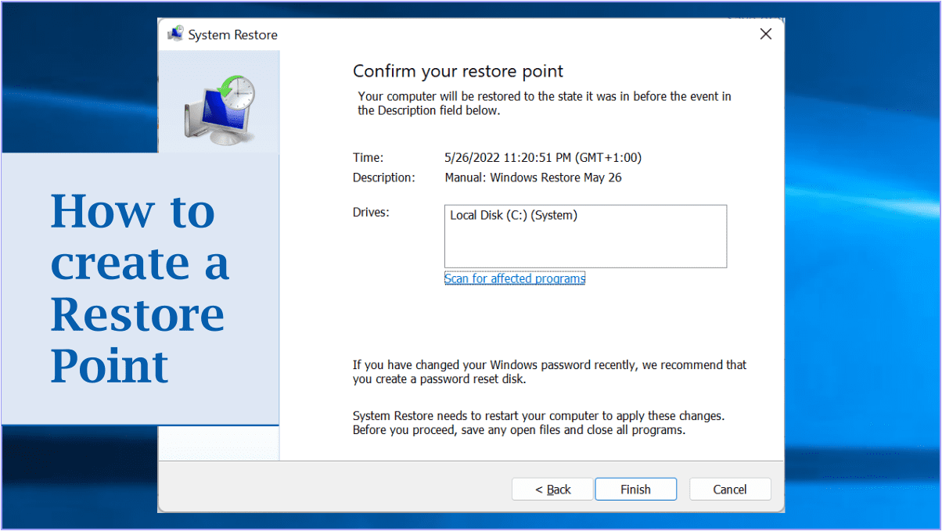Click the Drives: field label

[x=371, y=213]
